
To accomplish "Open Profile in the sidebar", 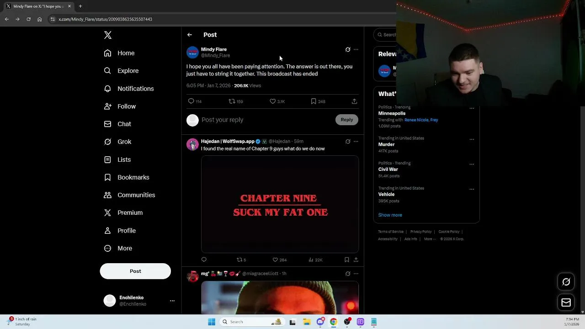I will click(x=120, y=231).
